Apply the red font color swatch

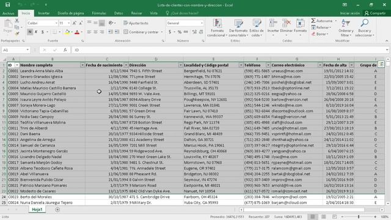(x=77, y=32)
